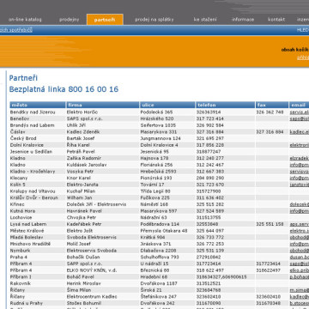The image size is (309, 309).
Task: Click the firma column header
Action: (x=103, y=105)
